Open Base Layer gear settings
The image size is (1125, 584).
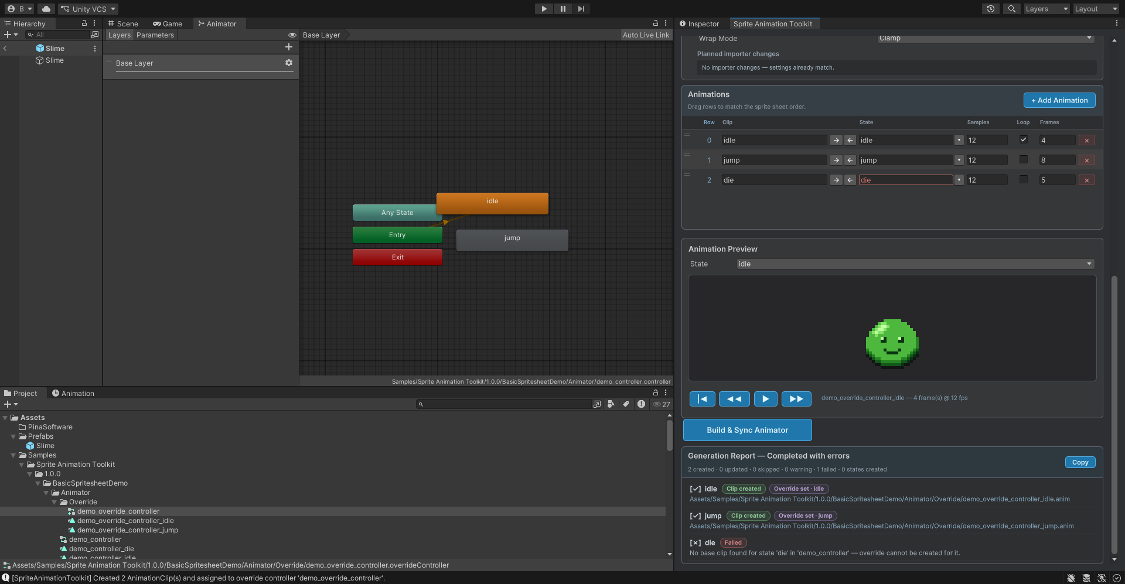click(289, 63)
